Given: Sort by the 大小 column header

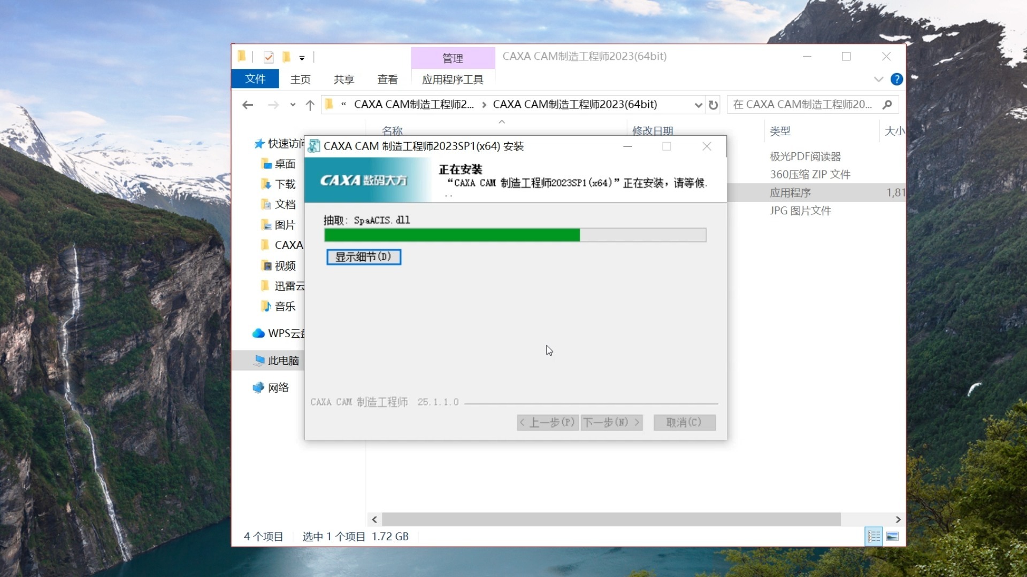Looking at the screenshot, I should (x=894, y=131).
